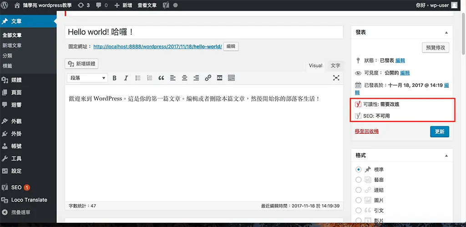Open 設定 settings menu in sidebar
The width and height of the screenshot is (466, 227).
(x=28, y=171)
